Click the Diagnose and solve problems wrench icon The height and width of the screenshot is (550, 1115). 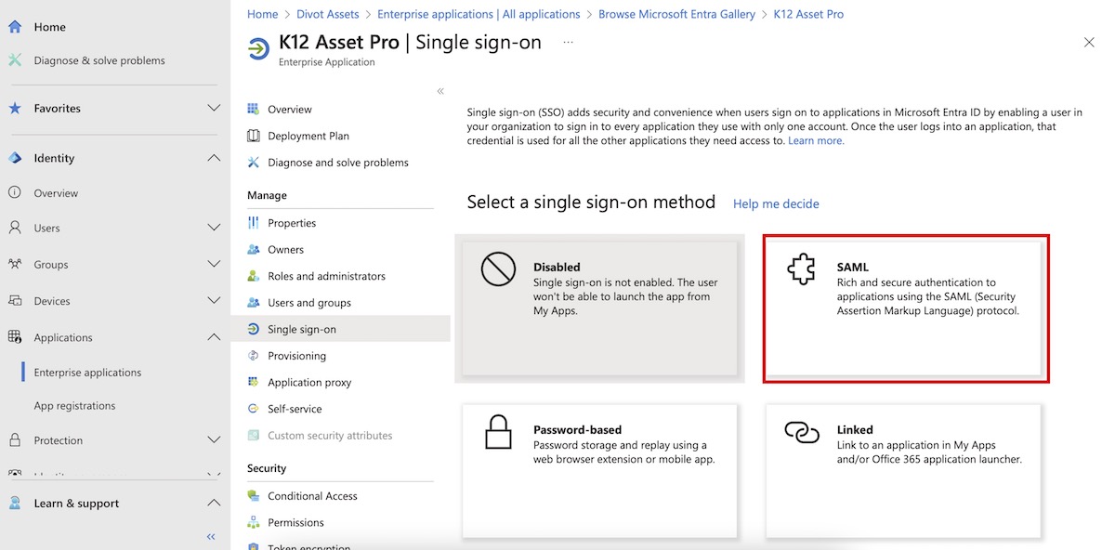(254, 163)
